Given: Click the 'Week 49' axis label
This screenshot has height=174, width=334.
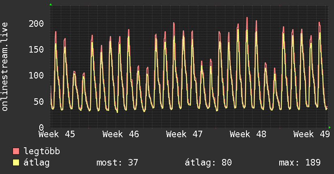Looking at the screenshot, I should coord(312,134).
